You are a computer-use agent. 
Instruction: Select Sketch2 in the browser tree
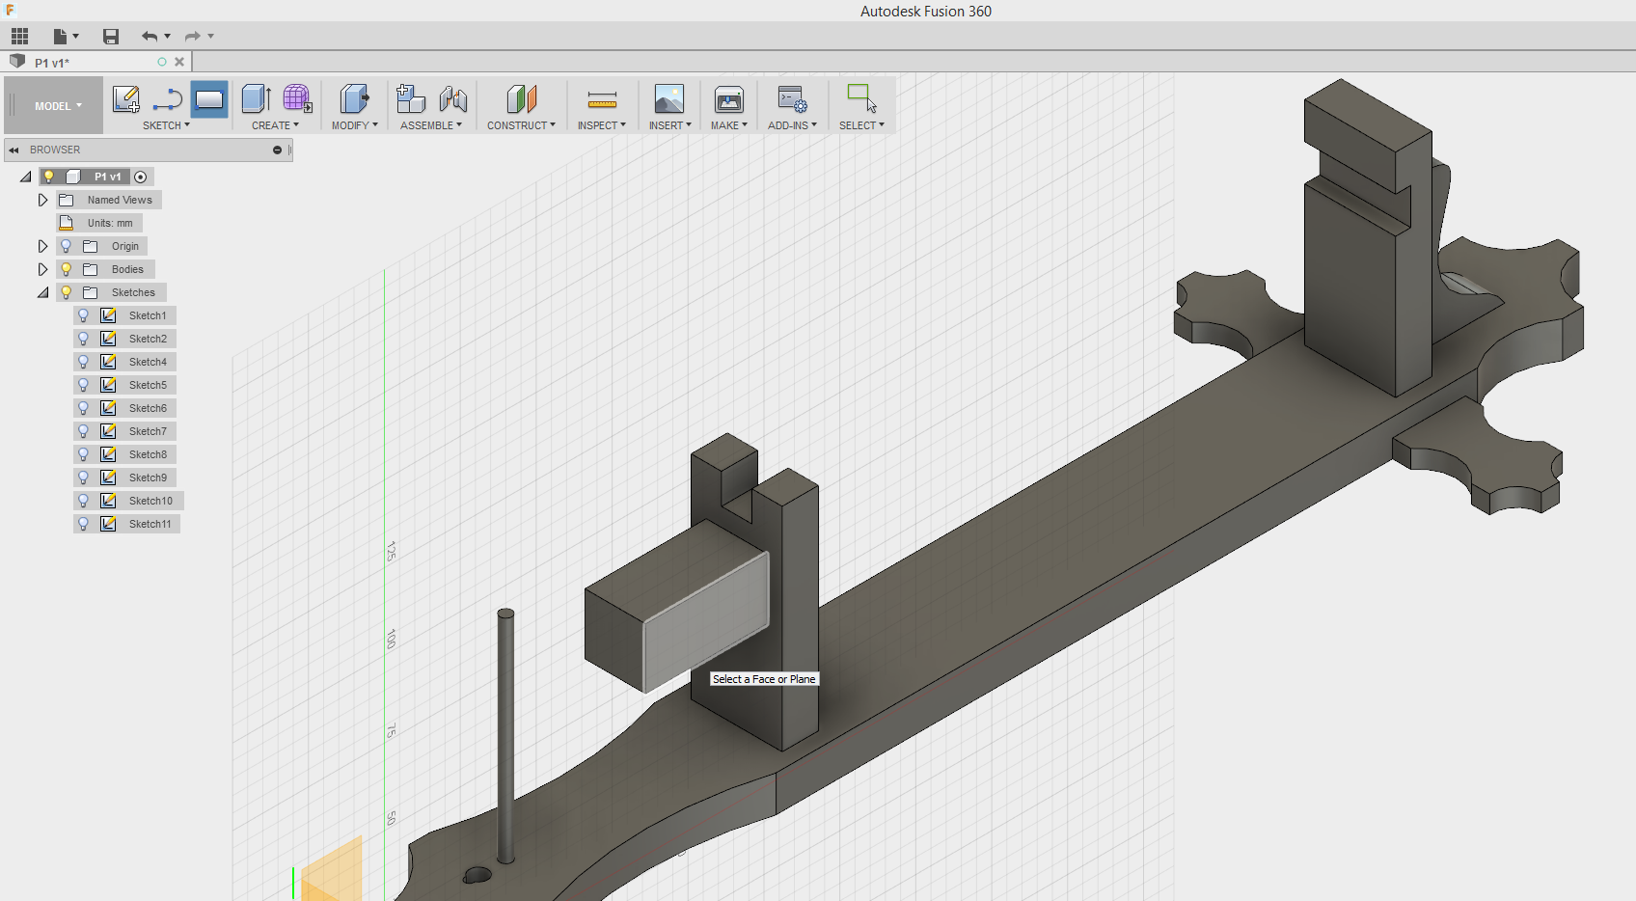pyautogui.click(x=148, y=339)
